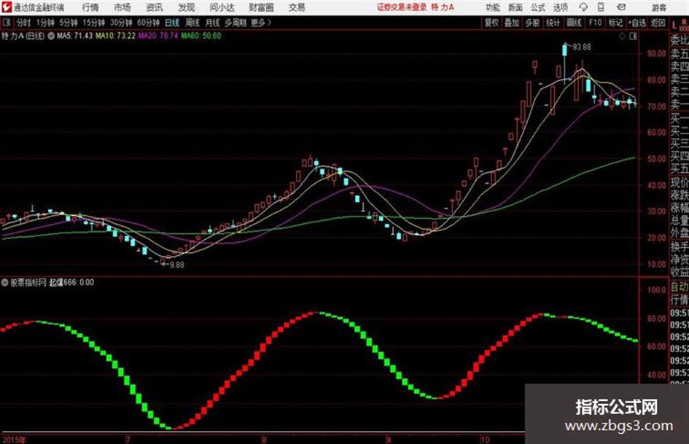689x444 pixels.
Task: Click the month 10 marker on time axis
Action: point(484,439)
